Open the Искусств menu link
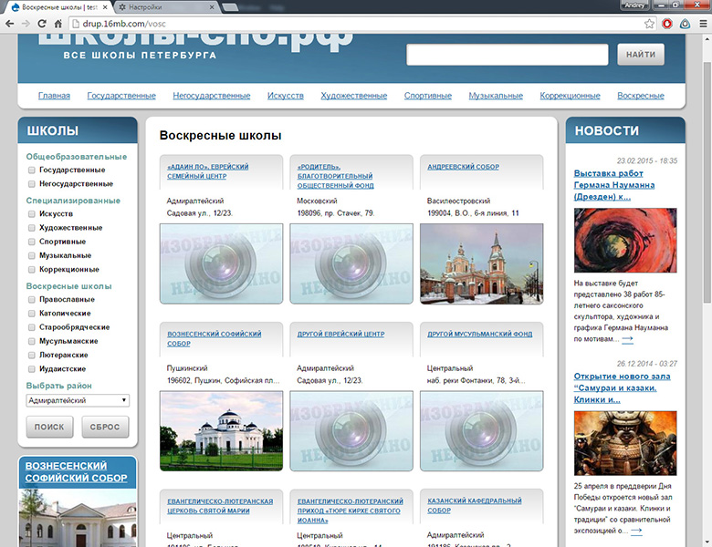This screenshot has width=712, height=547. point(285,96)
